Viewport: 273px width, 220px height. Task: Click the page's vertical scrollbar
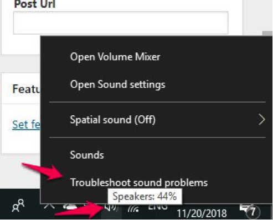pos(267,34)
